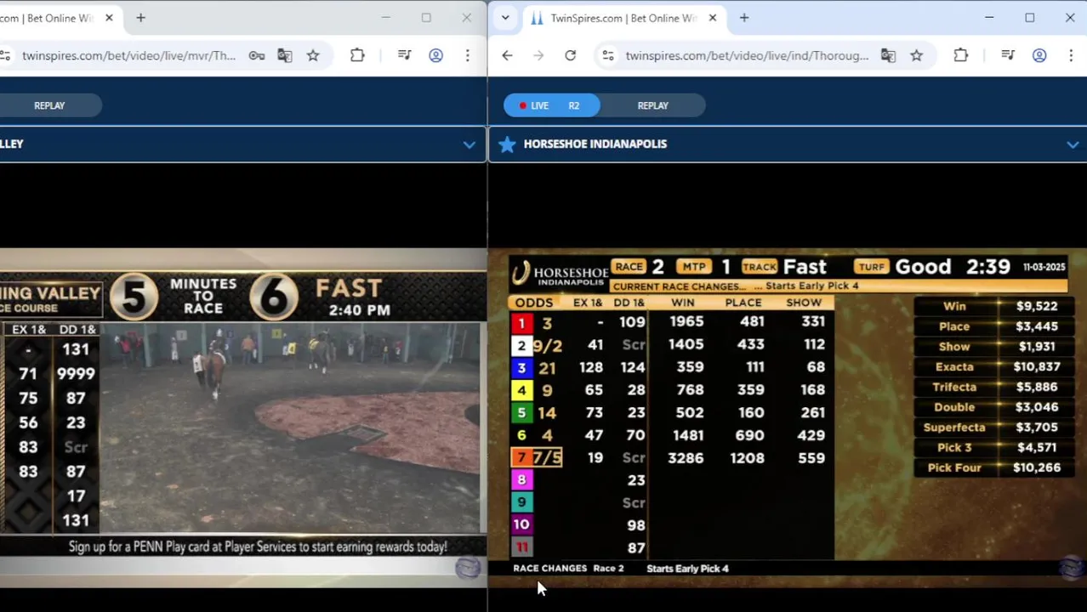
Task: Click horse number 2 odds 9/2
Action: point(547,344)
